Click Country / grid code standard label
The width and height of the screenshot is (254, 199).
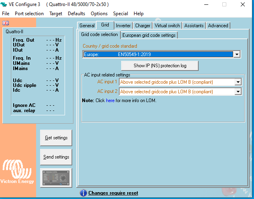pos(110,46)
